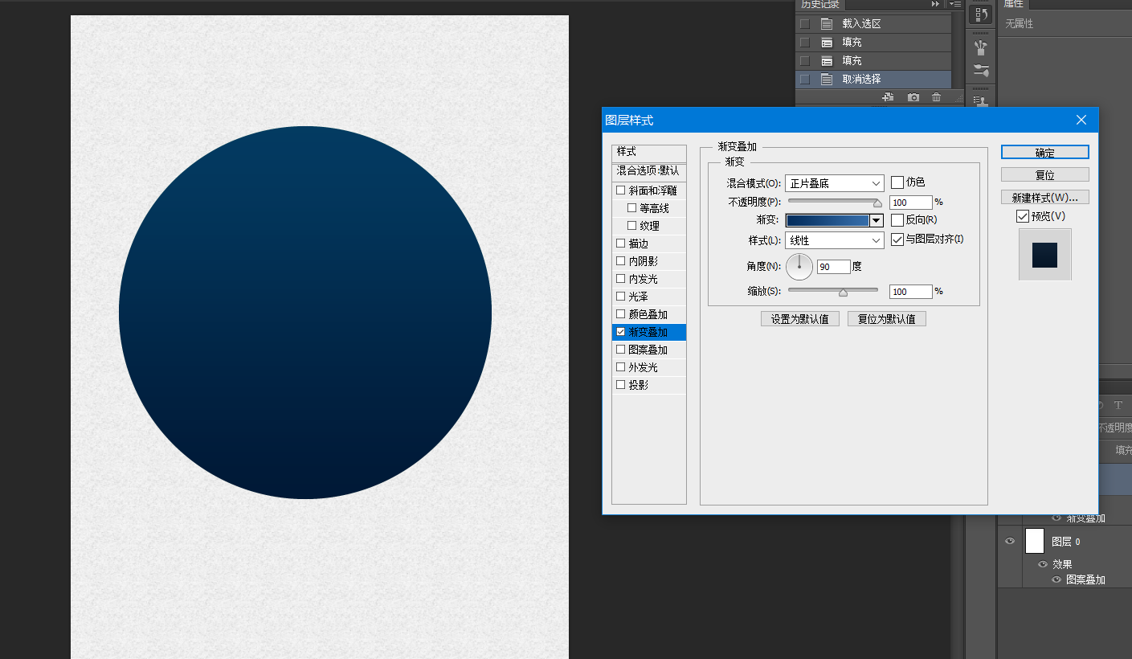This screenshot has height=659, width=1132.
Task: Set history brush source box for 取消选择
Action: click(x=805, y=79)
